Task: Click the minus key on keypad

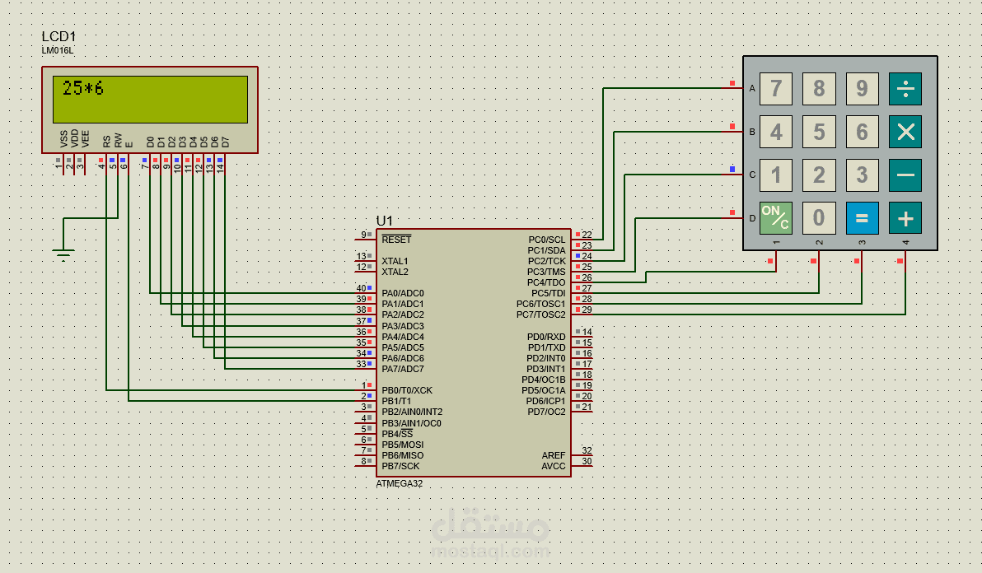Action: [905, 175]
